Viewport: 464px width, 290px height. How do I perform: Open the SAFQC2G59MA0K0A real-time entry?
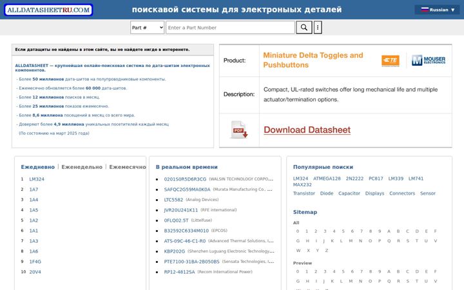point(188,189)
